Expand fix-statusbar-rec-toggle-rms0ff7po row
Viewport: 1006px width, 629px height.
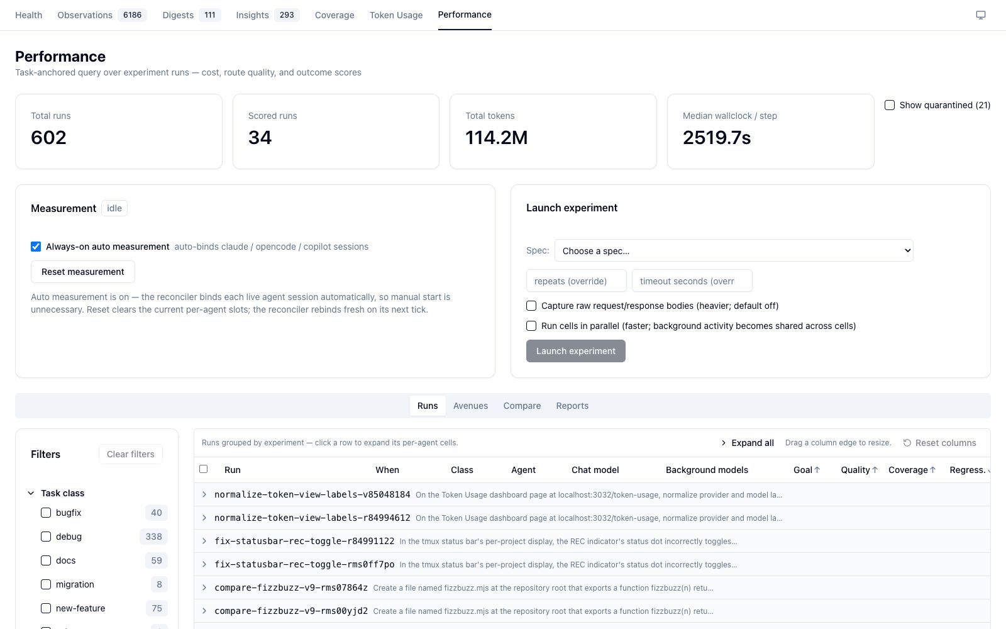pos(204,564)
